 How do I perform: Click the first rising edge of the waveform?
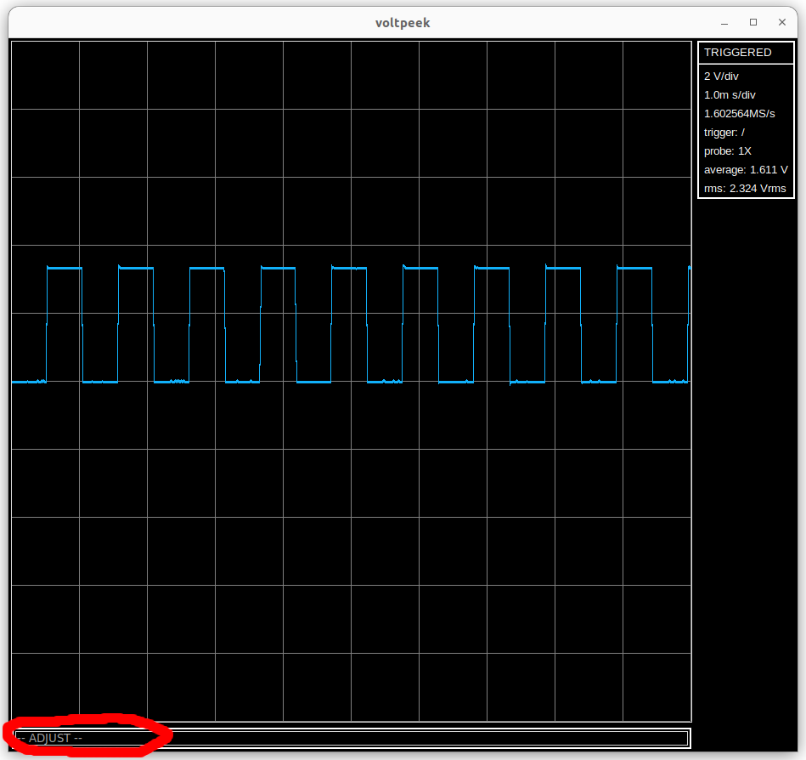click(47, 325)
